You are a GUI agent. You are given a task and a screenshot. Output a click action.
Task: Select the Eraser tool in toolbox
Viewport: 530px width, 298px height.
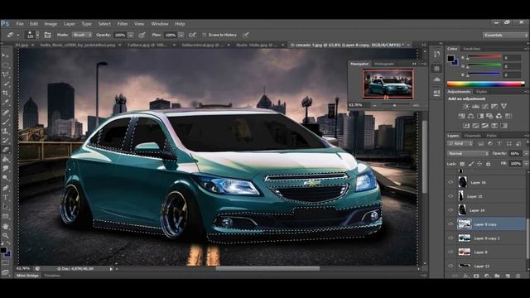6,150
